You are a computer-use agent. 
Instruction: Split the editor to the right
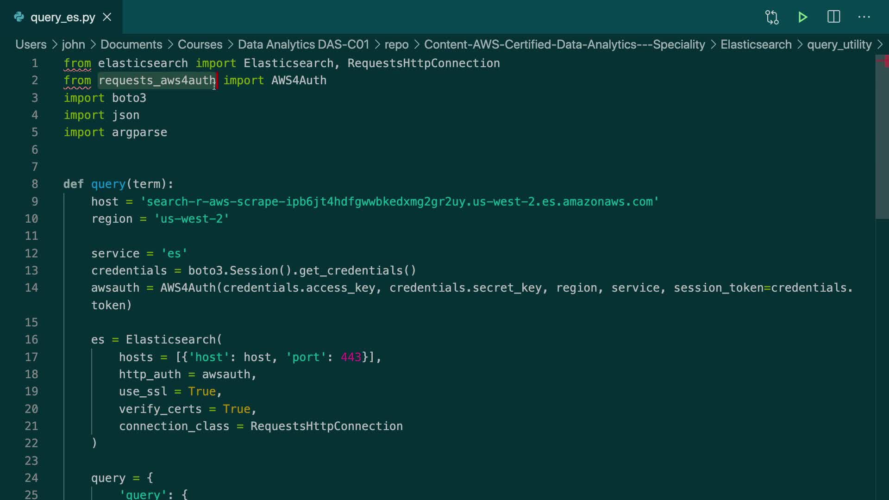click(x=833, y=17)
